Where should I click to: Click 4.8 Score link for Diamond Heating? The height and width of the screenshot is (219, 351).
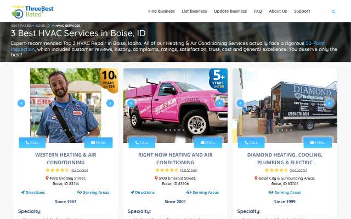(298, 170)
